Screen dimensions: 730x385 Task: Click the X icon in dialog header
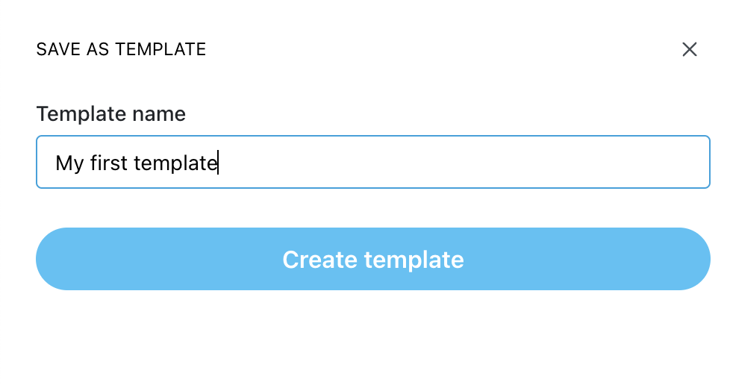[690, 49]
